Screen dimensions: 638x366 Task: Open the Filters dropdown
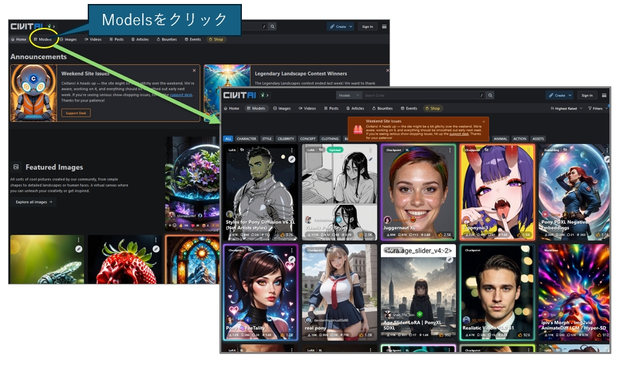tap(595, 108)
